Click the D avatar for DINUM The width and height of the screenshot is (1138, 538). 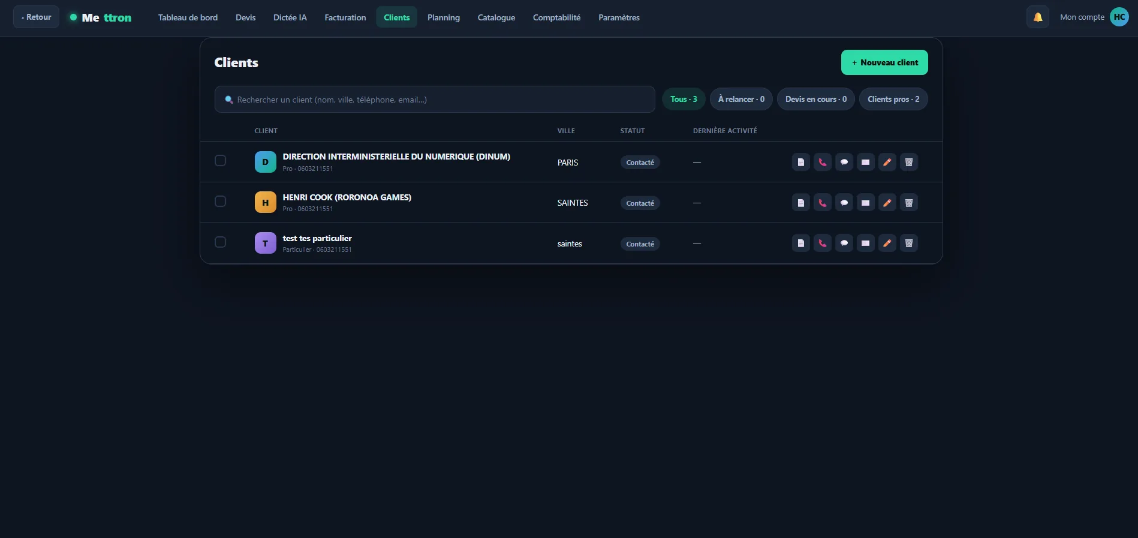[x=265, y=162]
